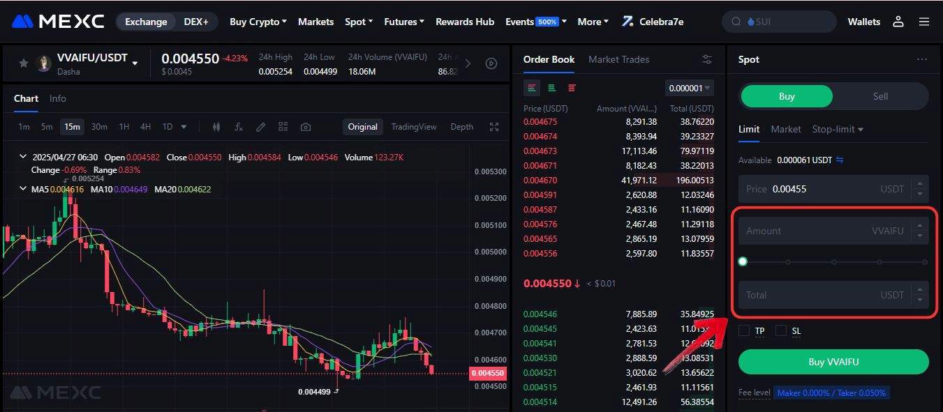Open the Market Trades tab
943x412 pixels.
618,59
